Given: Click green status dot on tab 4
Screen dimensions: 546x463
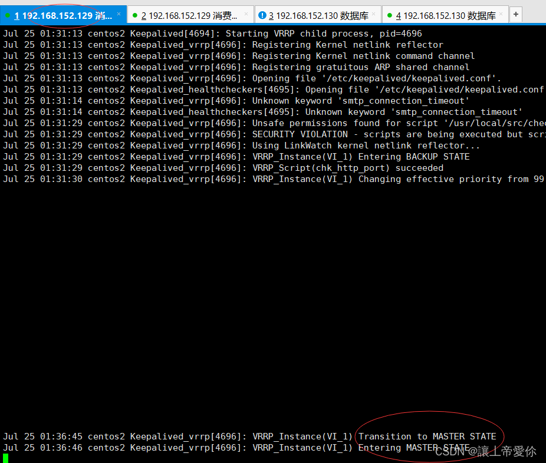Looking at the screenshot, I should pos(389,15).
